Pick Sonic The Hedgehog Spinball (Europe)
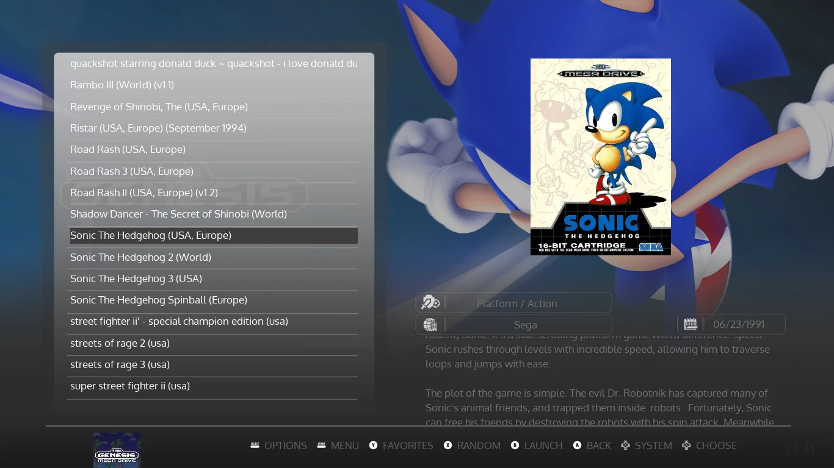This screenshot has width=834, height=468. coord(159,300)
